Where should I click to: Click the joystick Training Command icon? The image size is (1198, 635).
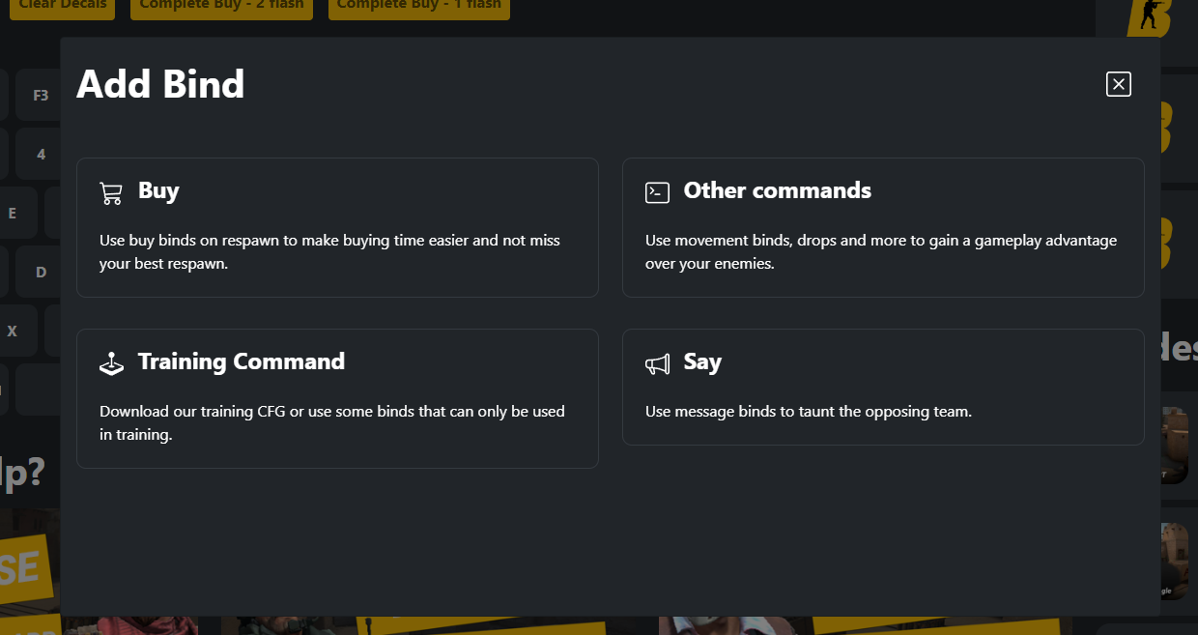pyautogui.click(x=111, y=363)
